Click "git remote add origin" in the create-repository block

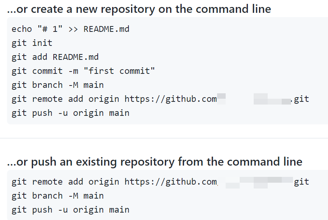65,99
